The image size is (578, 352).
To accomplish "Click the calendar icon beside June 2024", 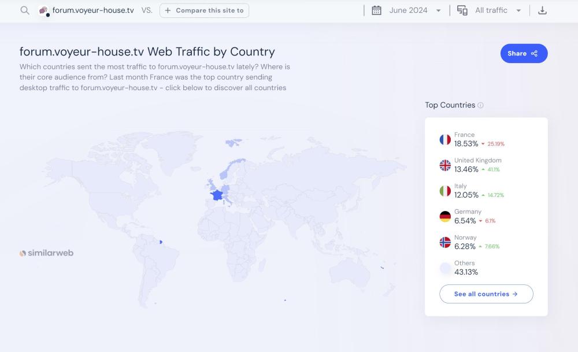I will click(376, 10).
